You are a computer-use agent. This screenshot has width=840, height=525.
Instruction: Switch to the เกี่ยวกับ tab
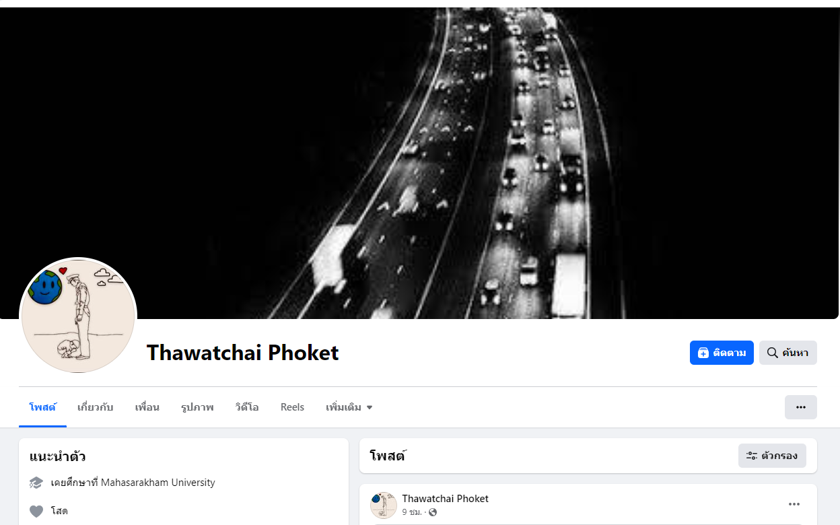pos(95,407)
